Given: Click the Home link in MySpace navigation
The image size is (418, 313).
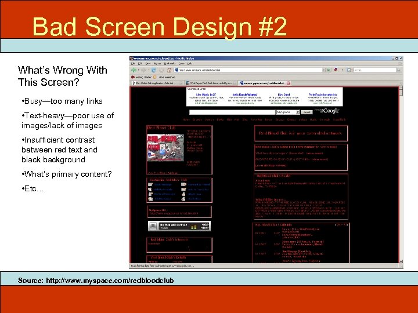Looking at the screenshot, I should (x=186, y=120).
